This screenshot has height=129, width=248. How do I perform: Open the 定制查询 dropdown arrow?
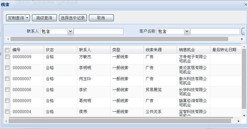[27, 18]
